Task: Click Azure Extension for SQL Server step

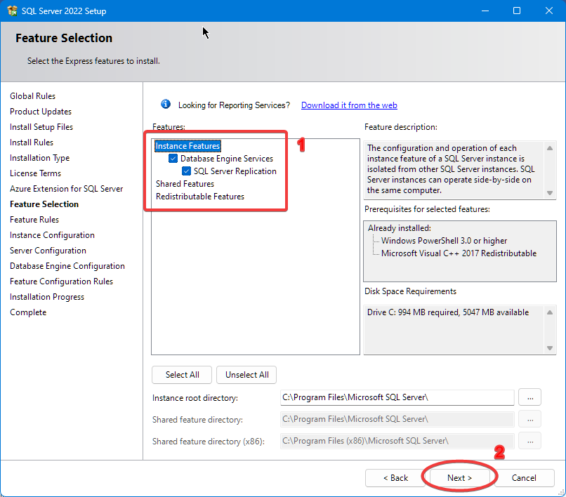Action: point(67,189)
